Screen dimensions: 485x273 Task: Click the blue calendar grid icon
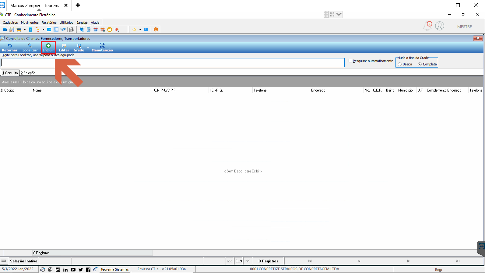(x=82, y=30)
